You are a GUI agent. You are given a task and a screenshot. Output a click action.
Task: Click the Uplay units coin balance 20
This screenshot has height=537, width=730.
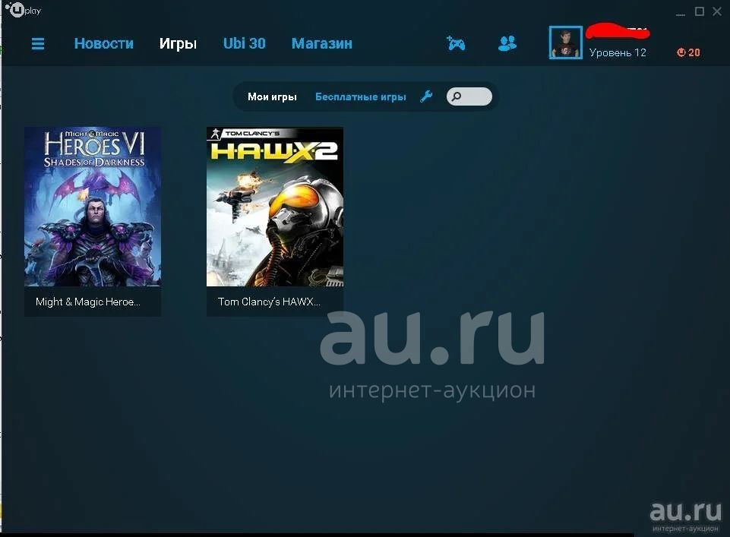688,52
